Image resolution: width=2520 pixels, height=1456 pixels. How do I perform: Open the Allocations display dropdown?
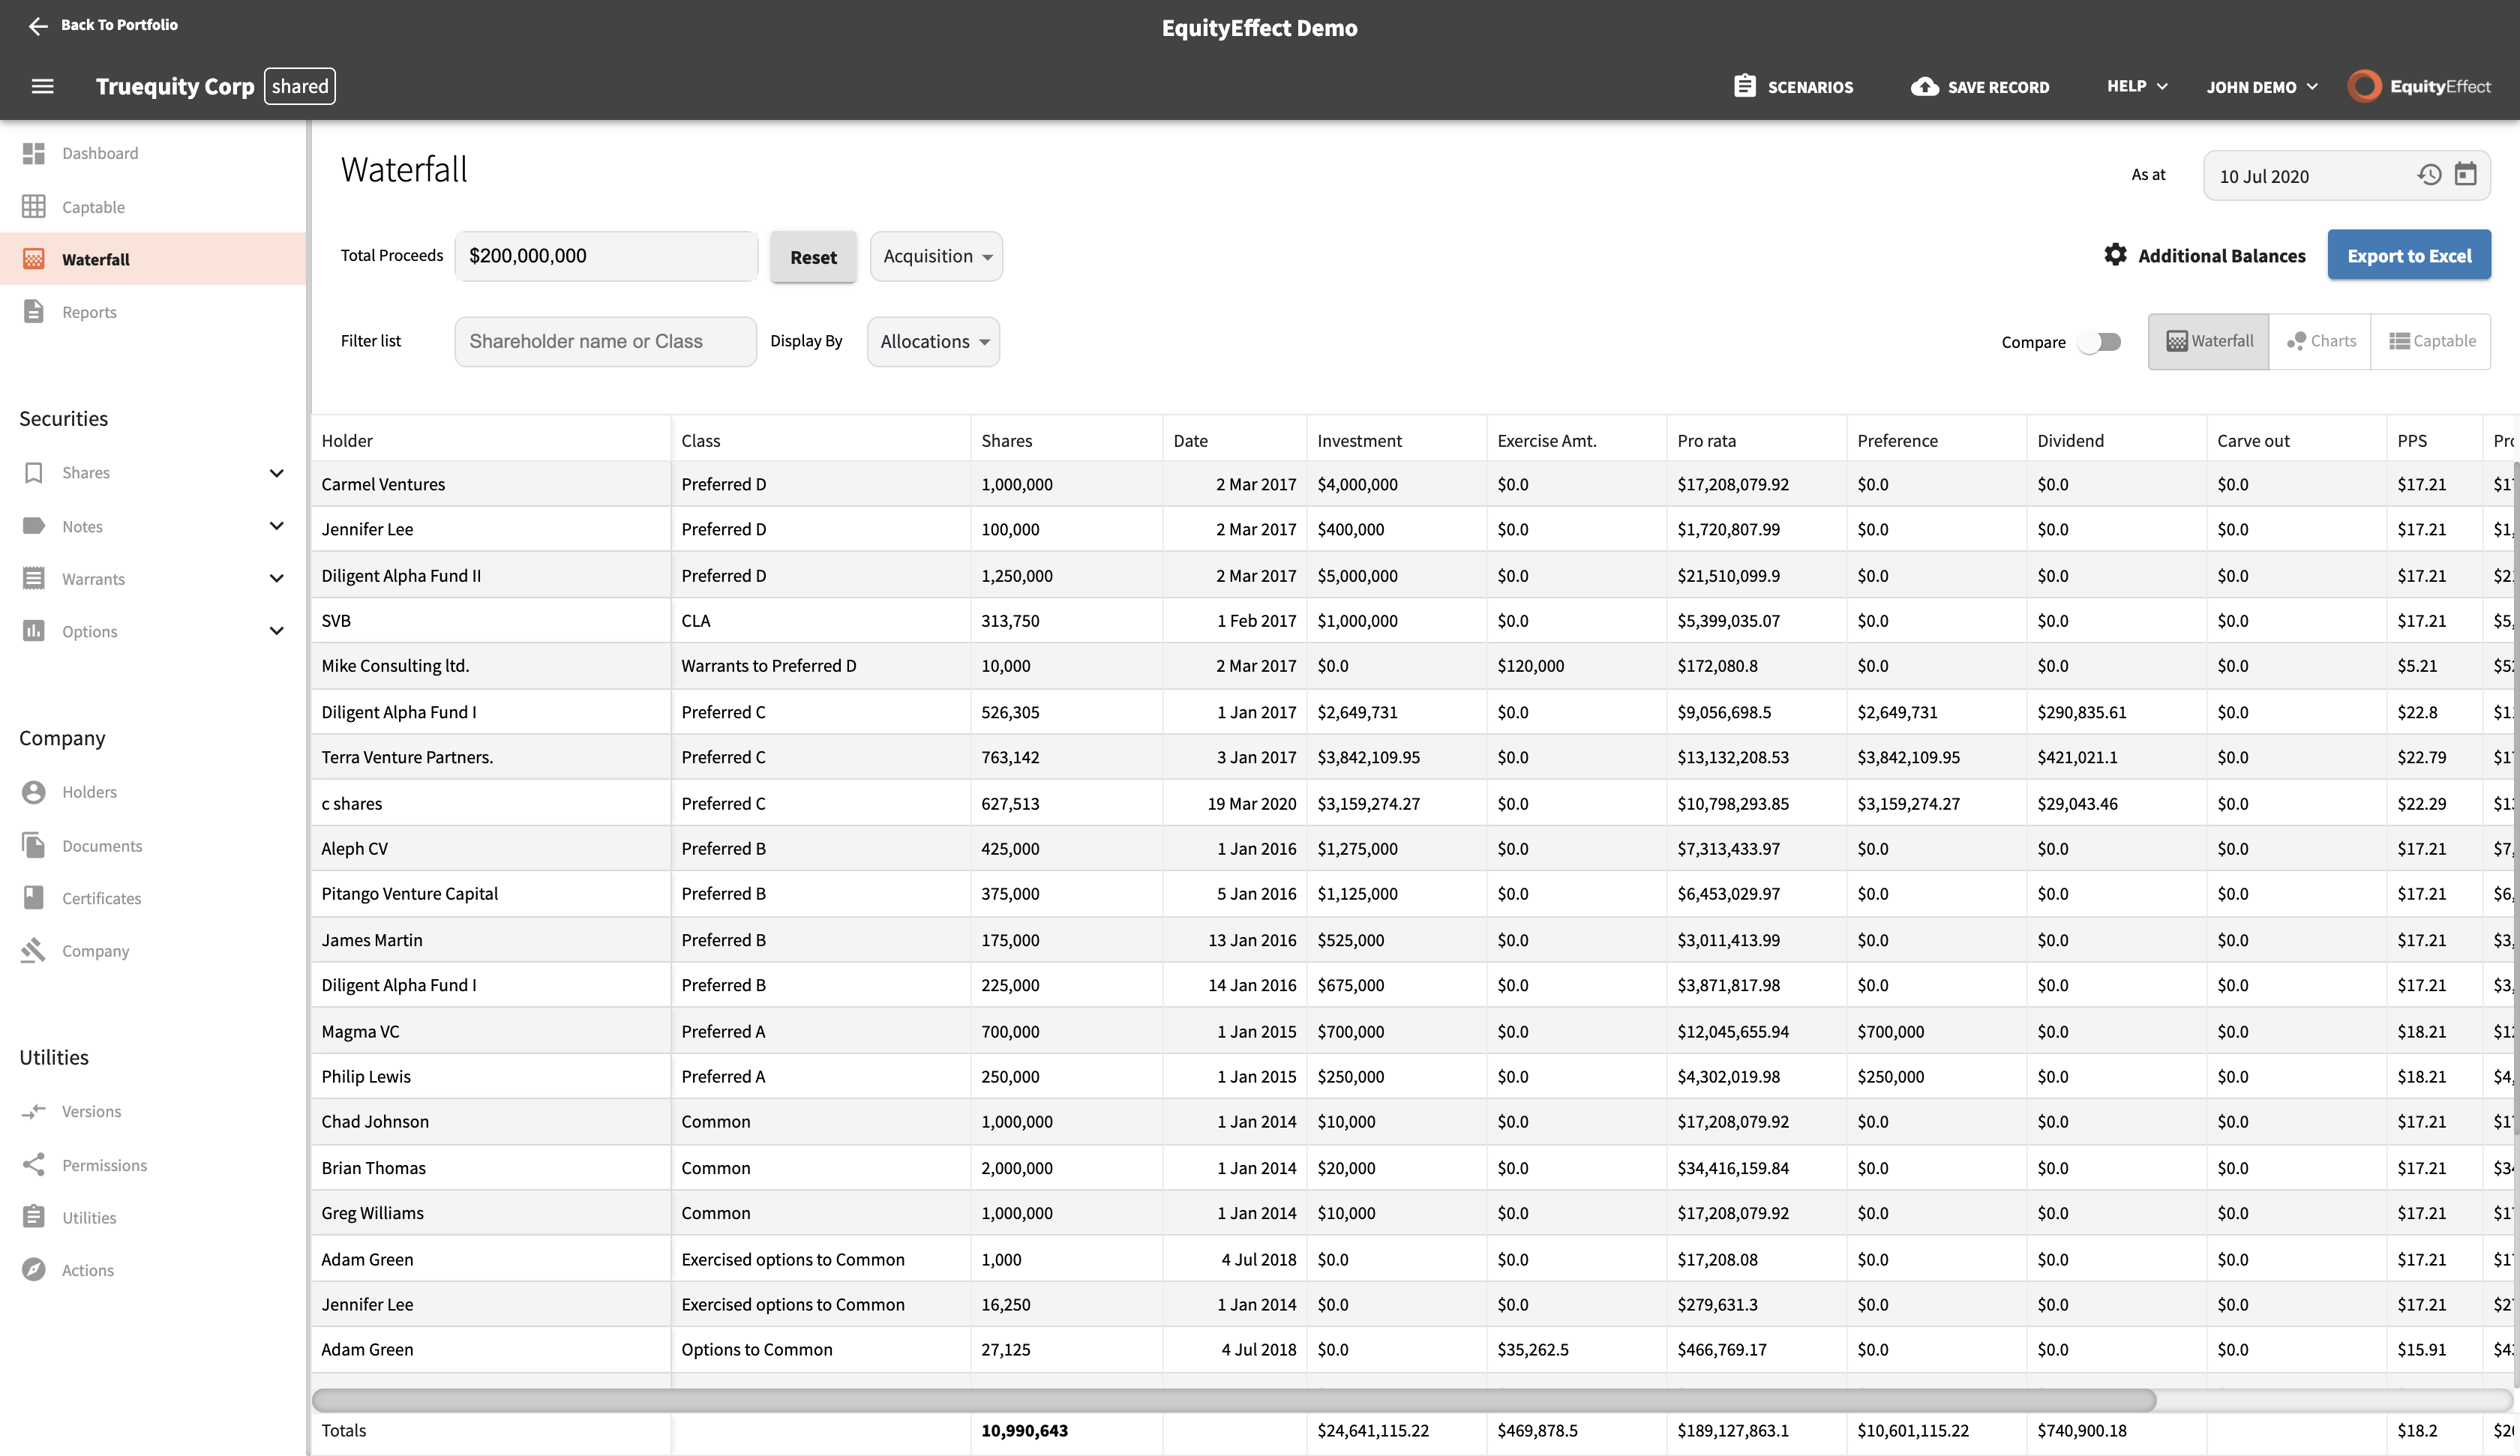click(x=932, y=341)
